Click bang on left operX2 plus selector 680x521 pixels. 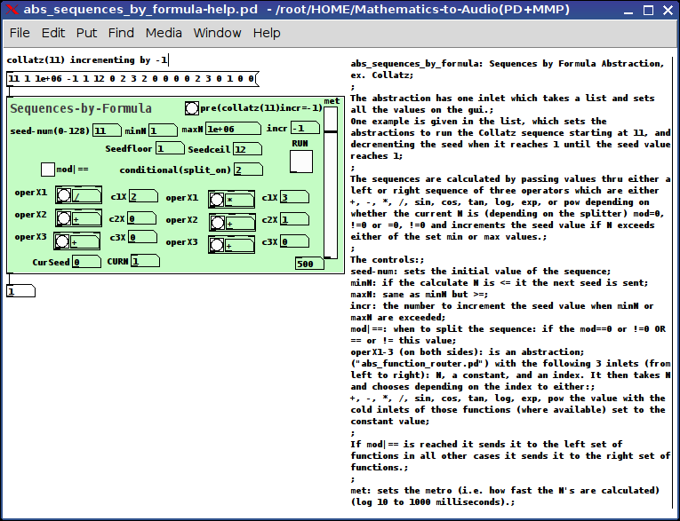[x=64, y=217]
